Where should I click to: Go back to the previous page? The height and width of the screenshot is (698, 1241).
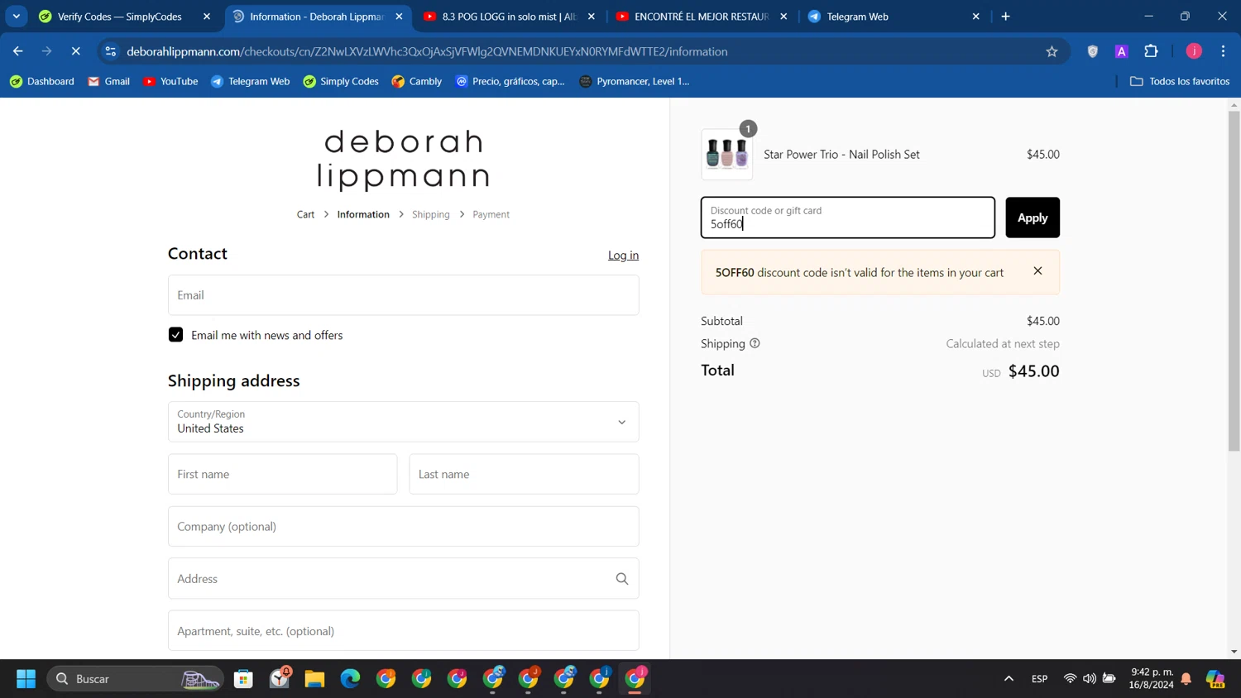coord(18,51)
